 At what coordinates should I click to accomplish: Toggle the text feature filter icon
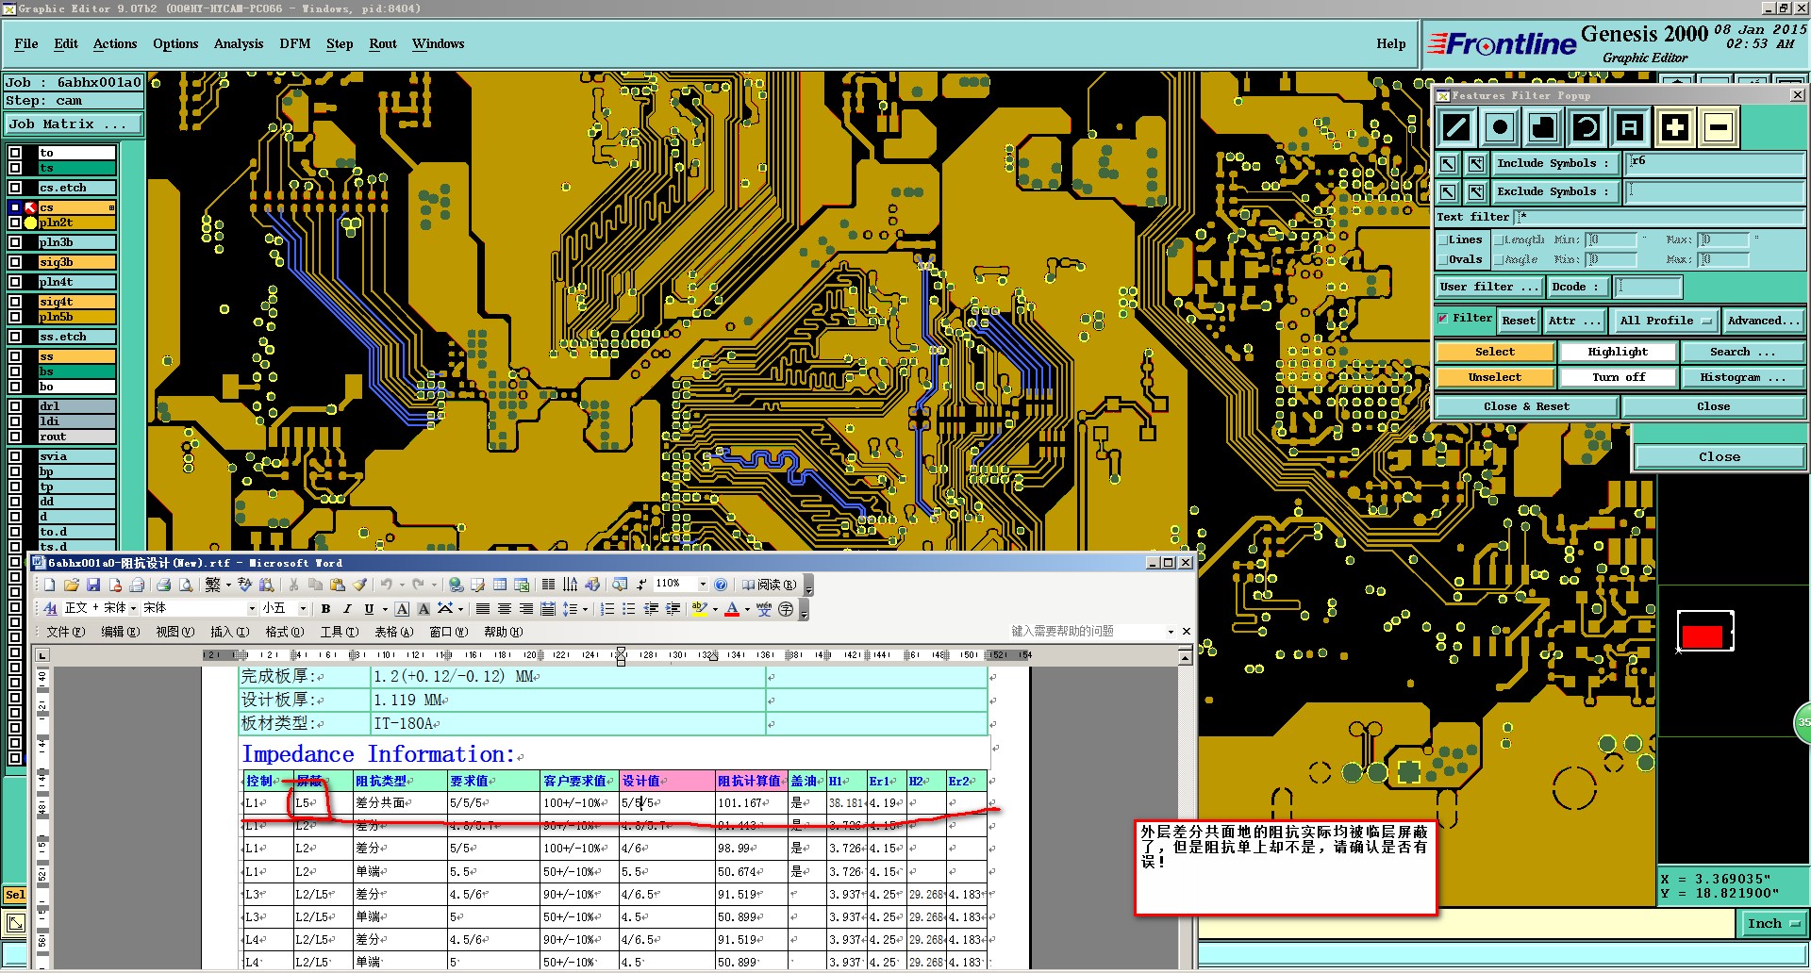[1630, 127]
